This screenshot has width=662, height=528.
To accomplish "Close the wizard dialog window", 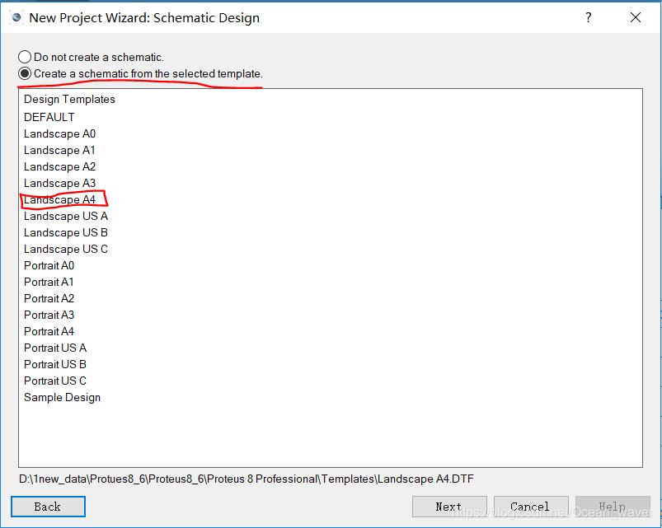I will tap(635, 17).
